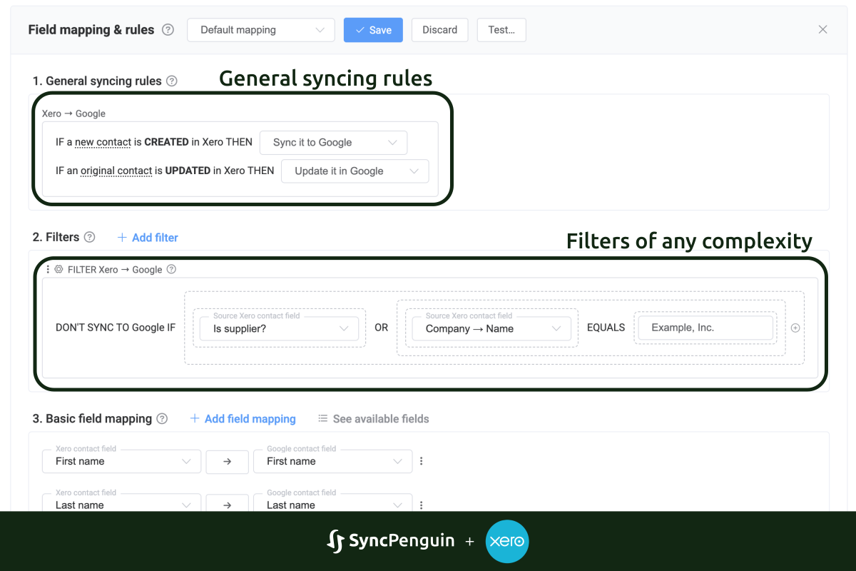Open help icon for Basic field mapping
This screenshot has height=571, width=856.
(x=162, y=419)
